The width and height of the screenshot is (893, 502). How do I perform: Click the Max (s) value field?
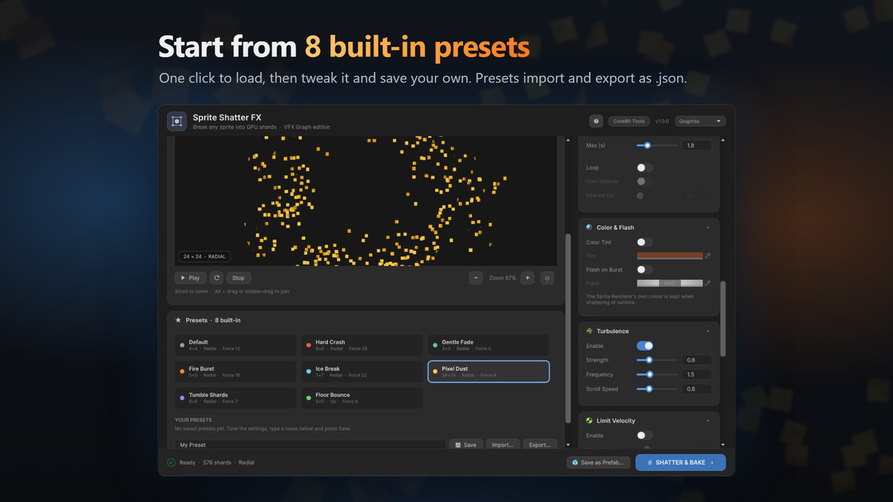click(x=697, y=146)
